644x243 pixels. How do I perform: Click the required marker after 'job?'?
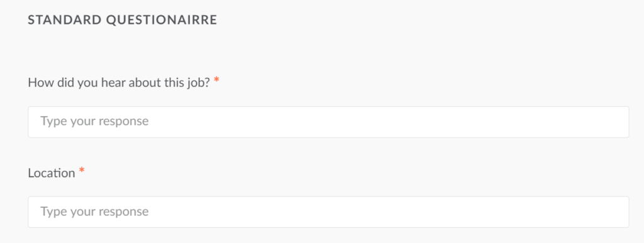point(216,80)
